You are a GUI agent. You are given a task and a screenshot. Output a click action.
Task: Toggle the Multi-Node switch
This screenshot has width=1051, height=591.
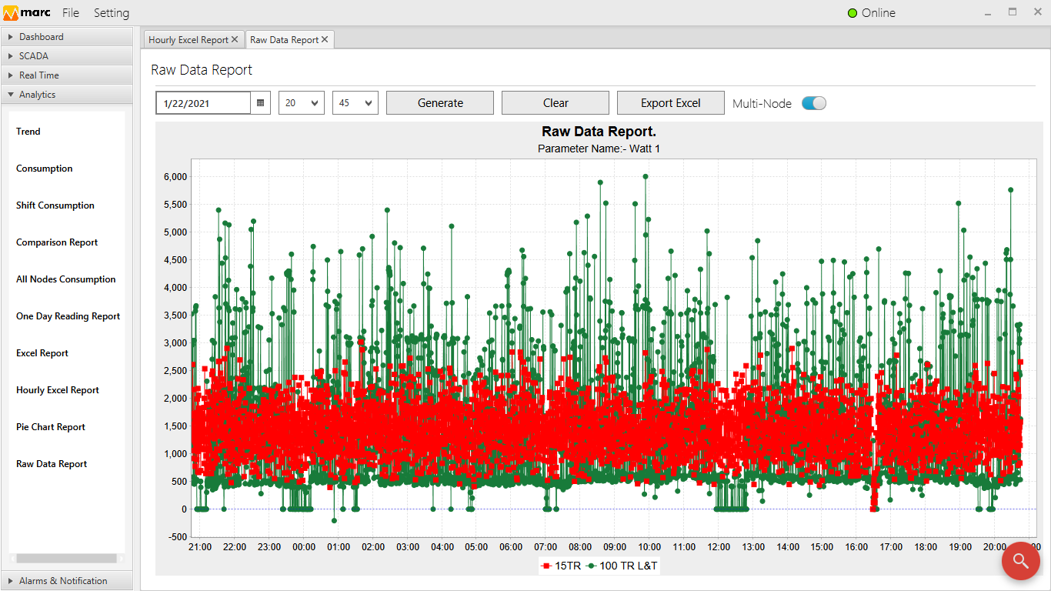(x=814, y=103)
